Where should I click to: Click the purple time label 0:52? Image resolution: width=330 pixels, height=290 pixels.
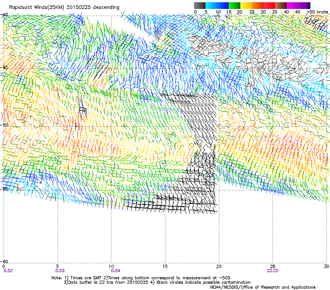point(8,271)
